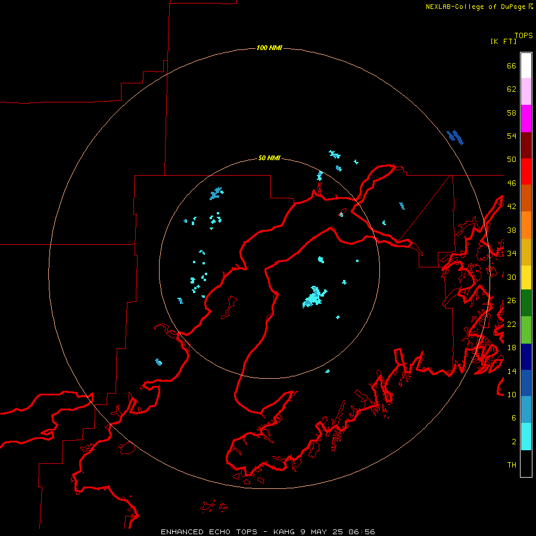Click the dark blue diagonal echo streaks
This screenshot has width=536, height=536.
pos(455,137)
